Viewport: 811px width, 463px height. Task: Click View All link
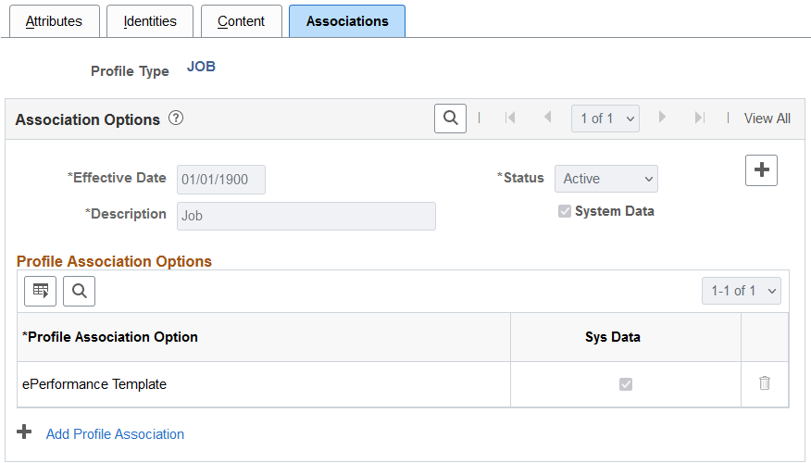[767, 119]
